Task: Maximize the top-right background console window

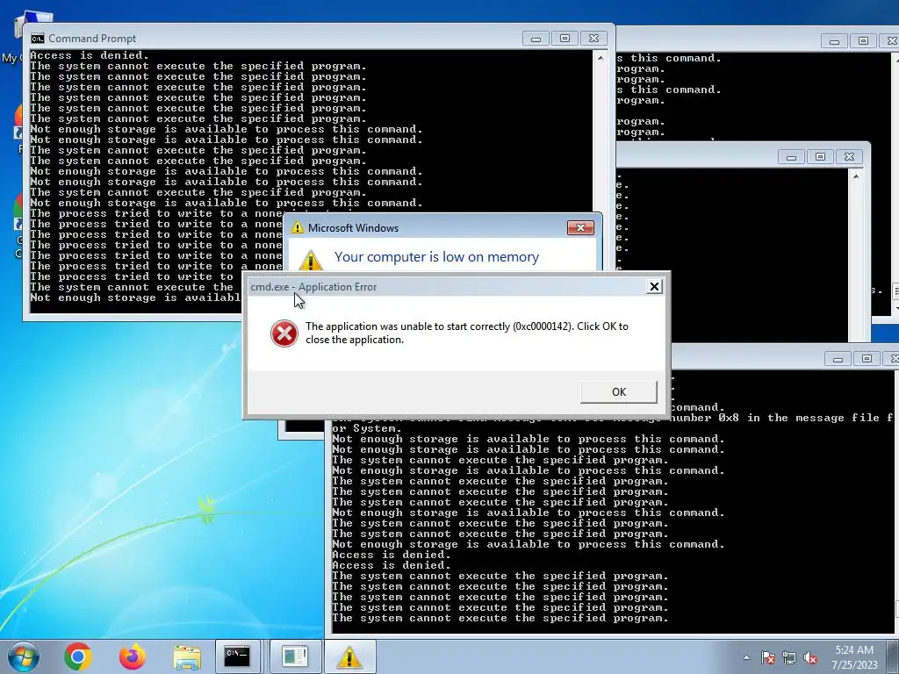Action: 864,41
